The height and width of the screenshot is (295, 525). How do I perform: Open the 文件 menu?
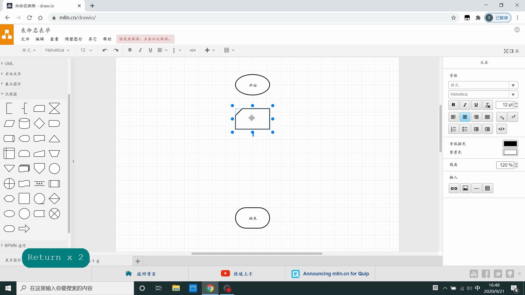click(25, 39)
